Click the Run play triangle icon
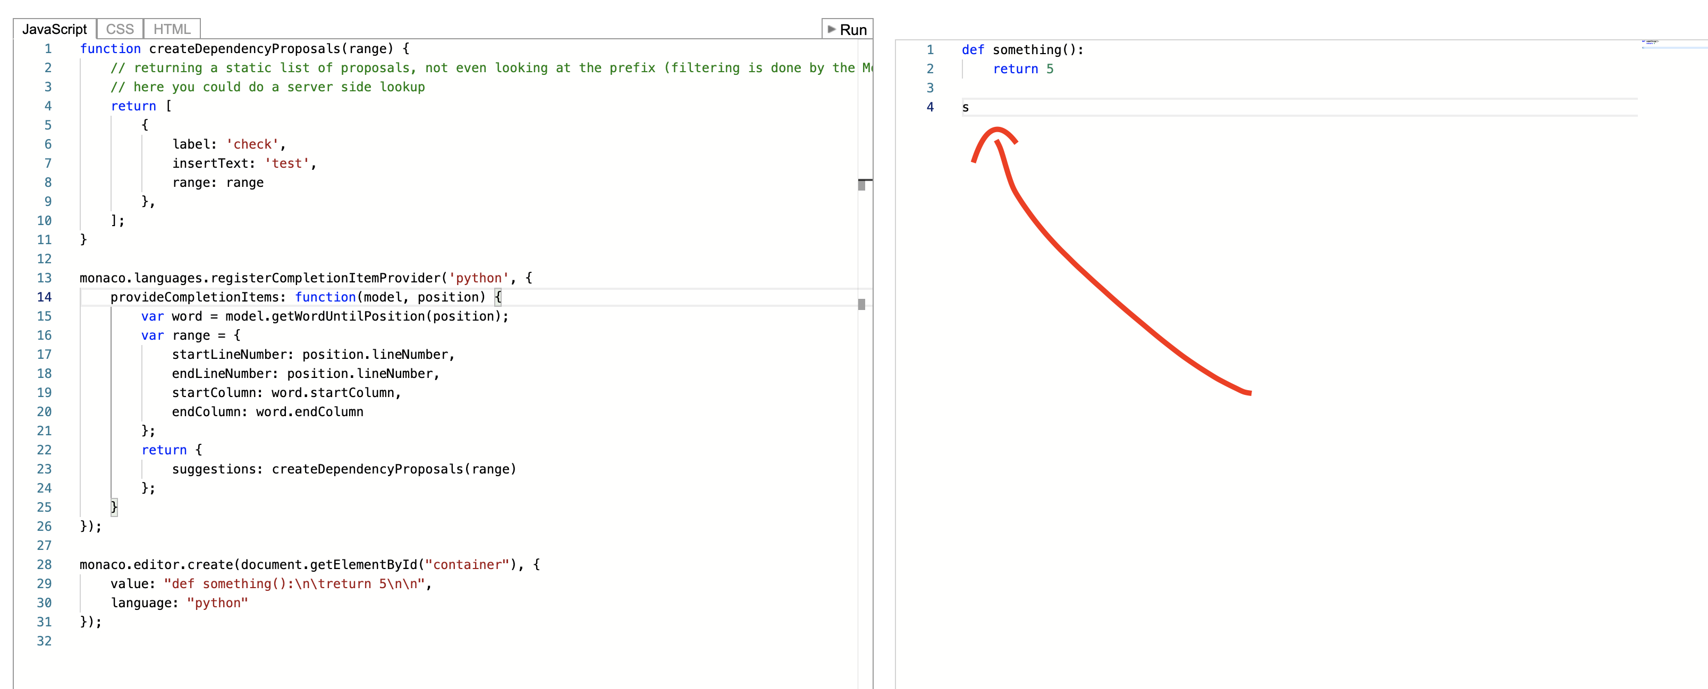 coord(832,29)
